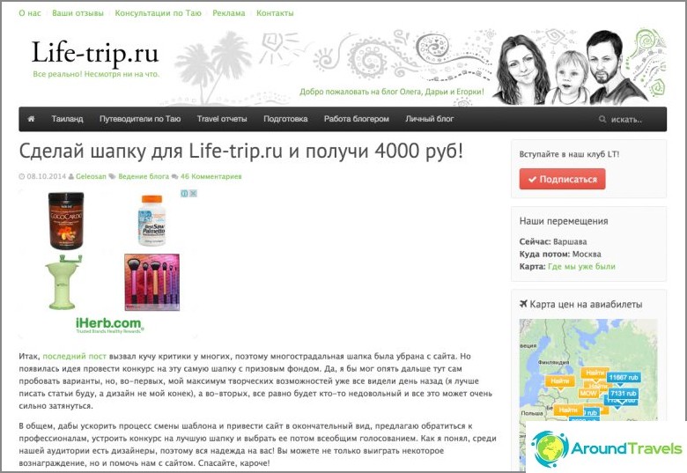This screenshot has width=687, height=473.
Task: Click the О нас top link
Action: 30,13
